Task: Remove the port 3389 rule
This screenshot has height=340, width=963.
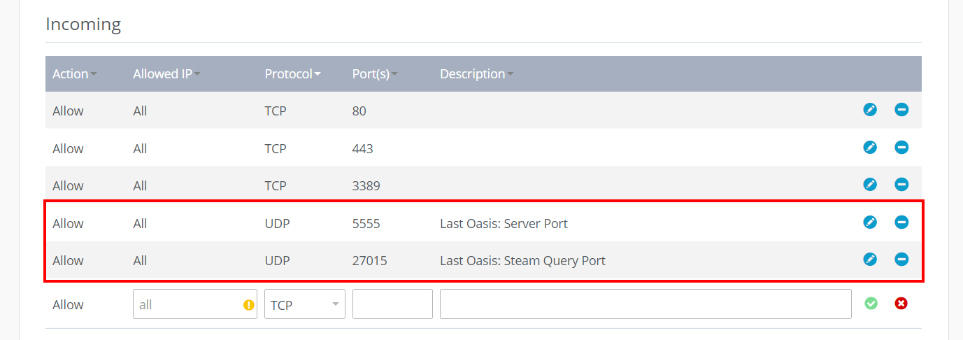Action: [x=901, y=185]
